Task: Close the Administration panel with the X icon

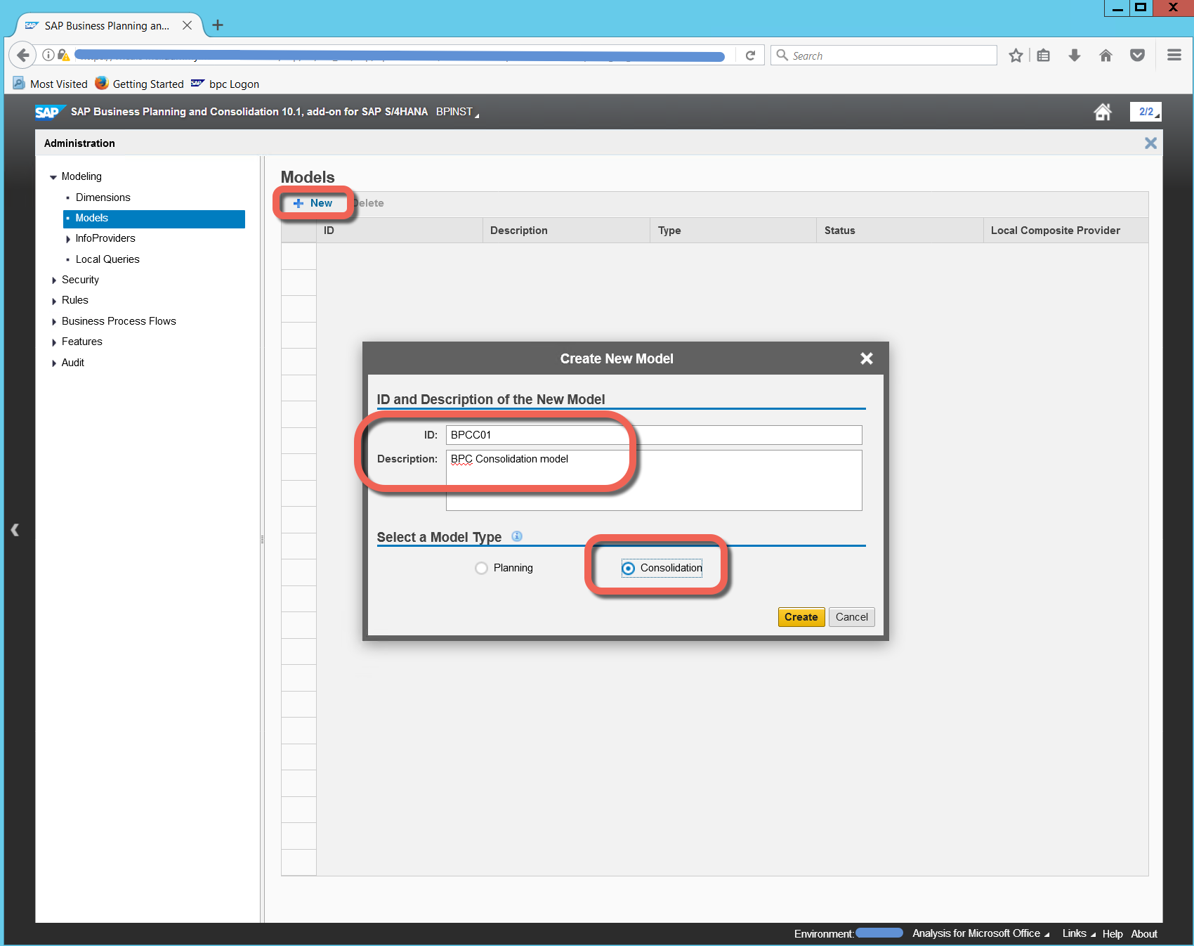Action: 1150,143
